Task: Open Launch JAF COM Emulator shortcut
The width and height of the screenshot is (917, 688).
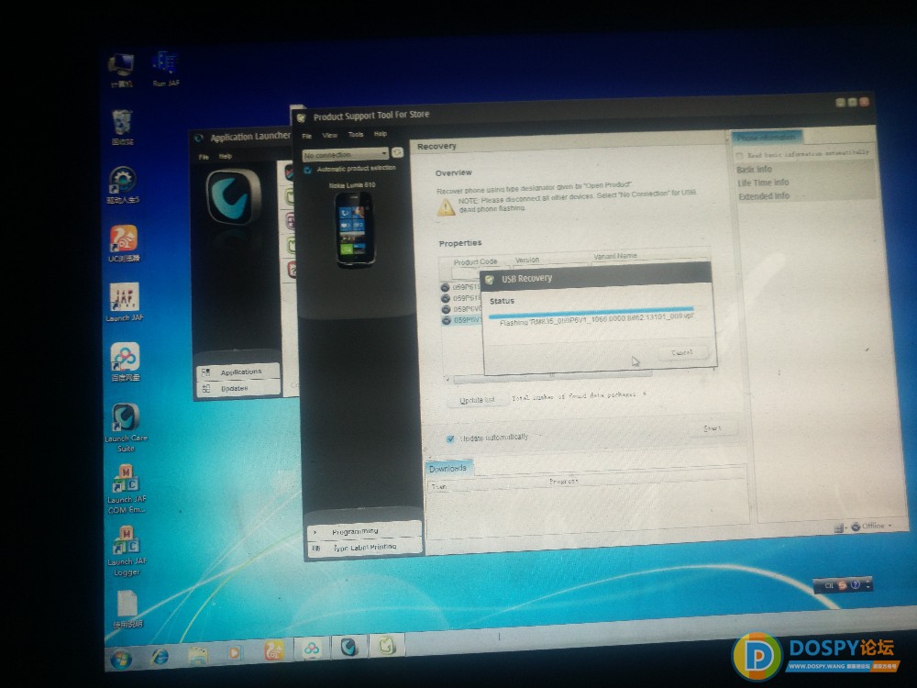Action: point(127,489)
